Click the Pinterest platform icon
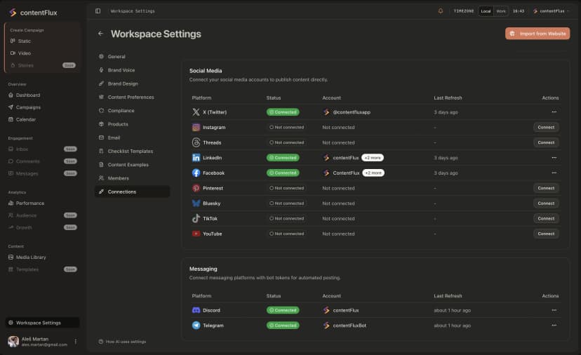 196,188
